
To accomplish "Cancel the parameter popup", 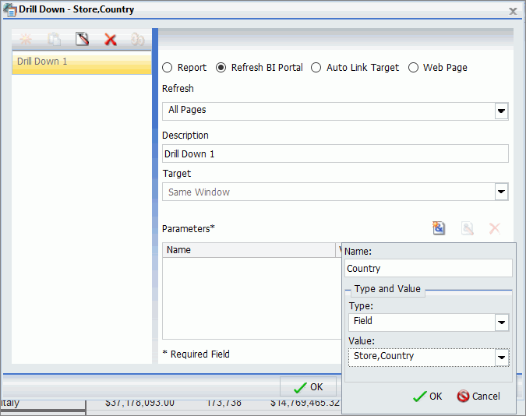I will [x=478, y=397].
